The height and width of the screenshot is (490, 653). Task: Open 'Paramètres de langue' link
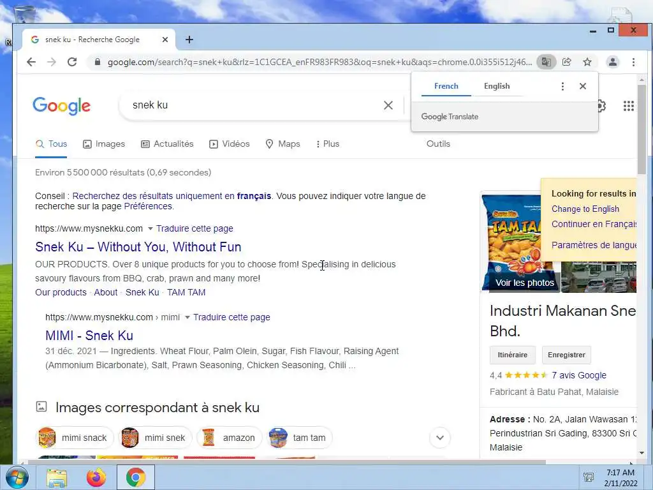click(594, 245)
